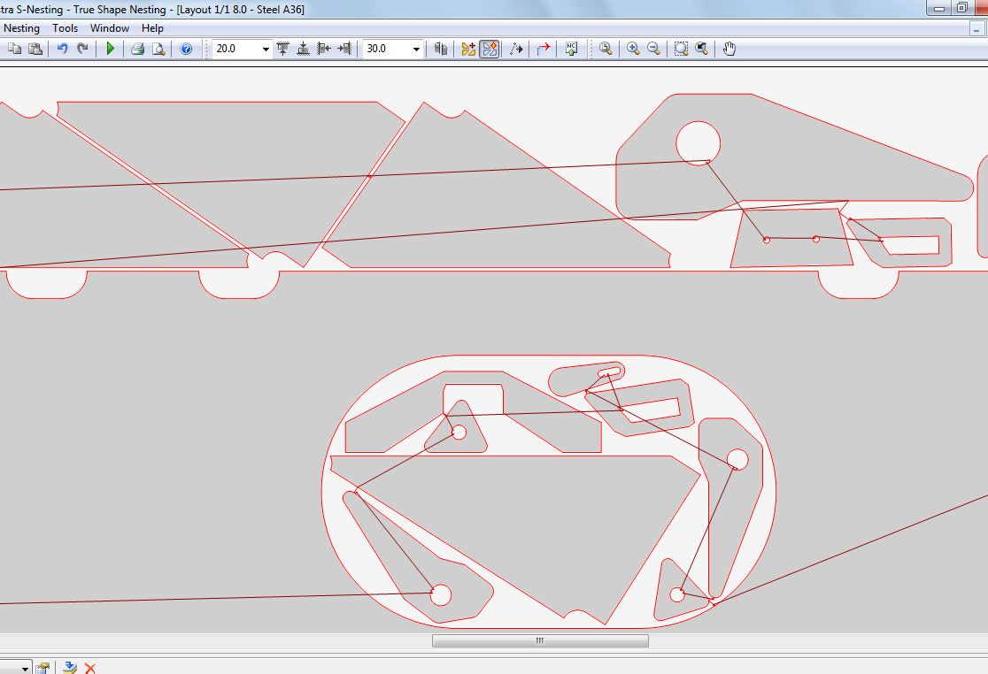Open the Window menu

coord(110,28)
